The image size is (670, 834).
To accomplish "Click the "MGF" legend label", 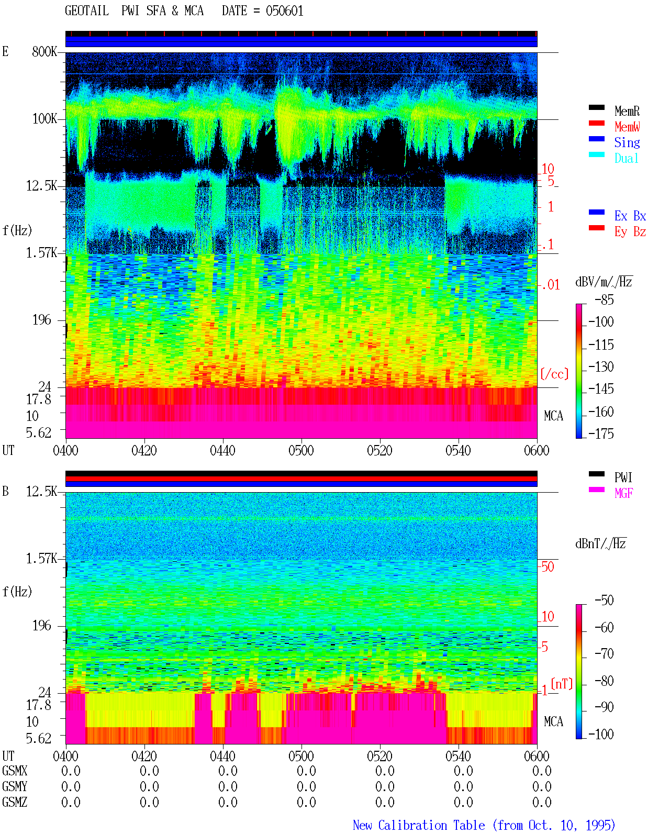I will click(624, 493).
